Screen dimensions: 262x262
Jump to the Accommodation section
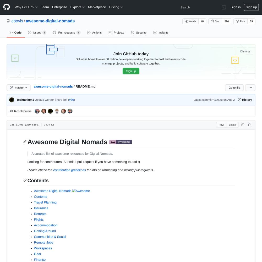[x=46, y=225]
